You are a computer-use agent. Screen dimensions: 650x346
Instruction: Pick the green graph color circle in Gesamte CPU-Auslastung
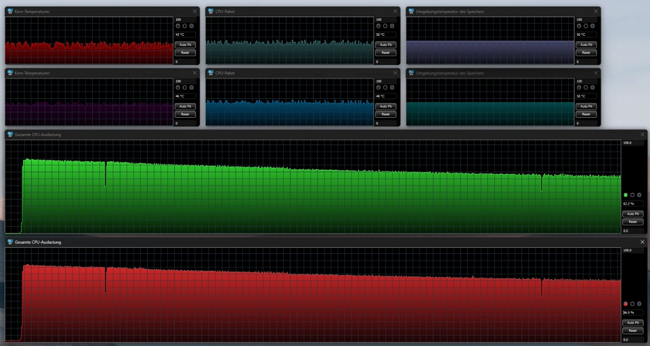click(626, 195)
